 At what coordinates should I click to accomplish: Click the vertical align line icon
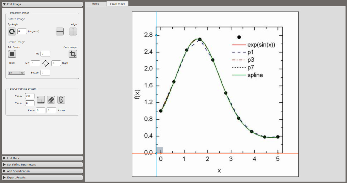coord(73,31)
